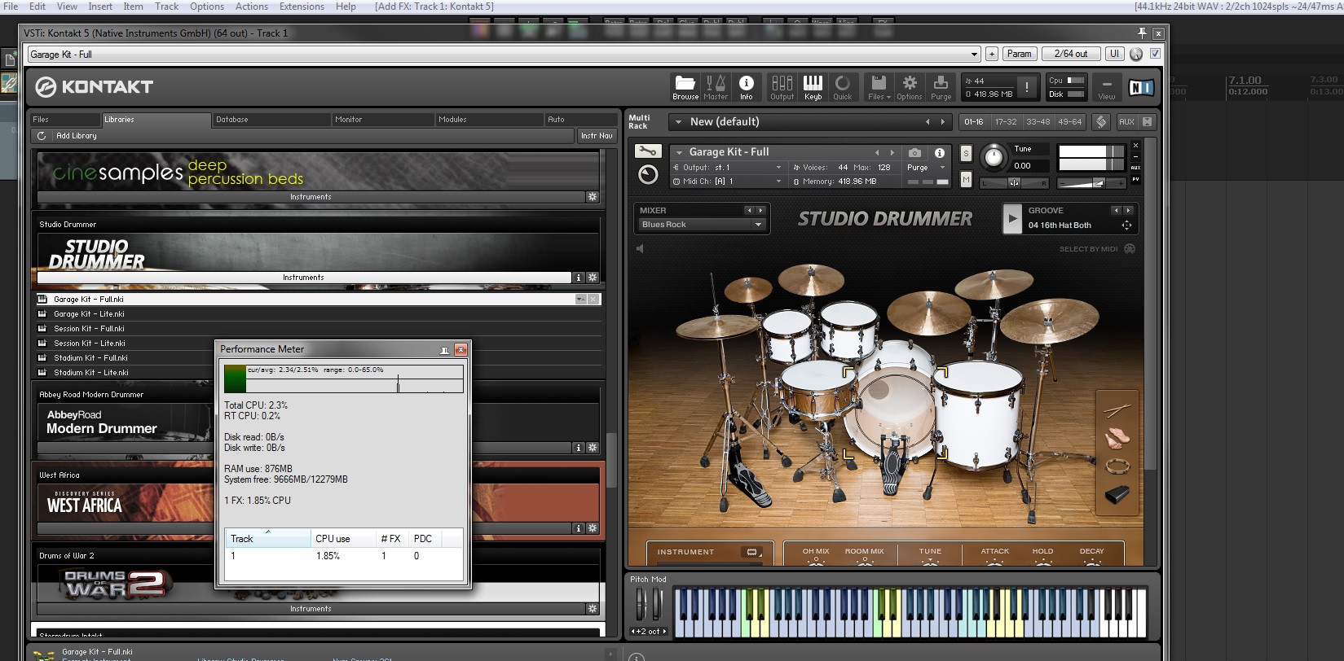Toggle the on-screen Keyb keyboard icon
This screenshot has height=661, width=1344.
click(813, 86)
